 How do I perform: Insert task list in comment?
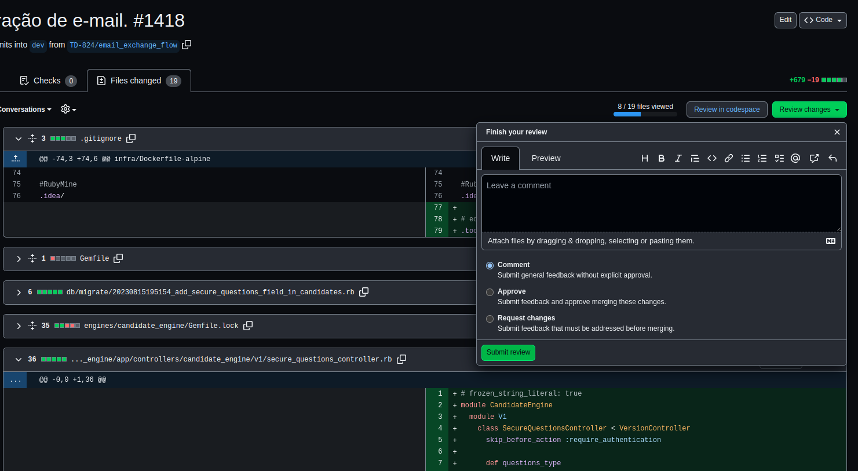(x=779, y=158)
